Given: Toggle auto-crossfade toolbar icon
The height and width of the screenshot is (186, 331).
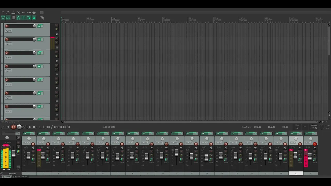Looking at the screenshot, I should [3, 18].
